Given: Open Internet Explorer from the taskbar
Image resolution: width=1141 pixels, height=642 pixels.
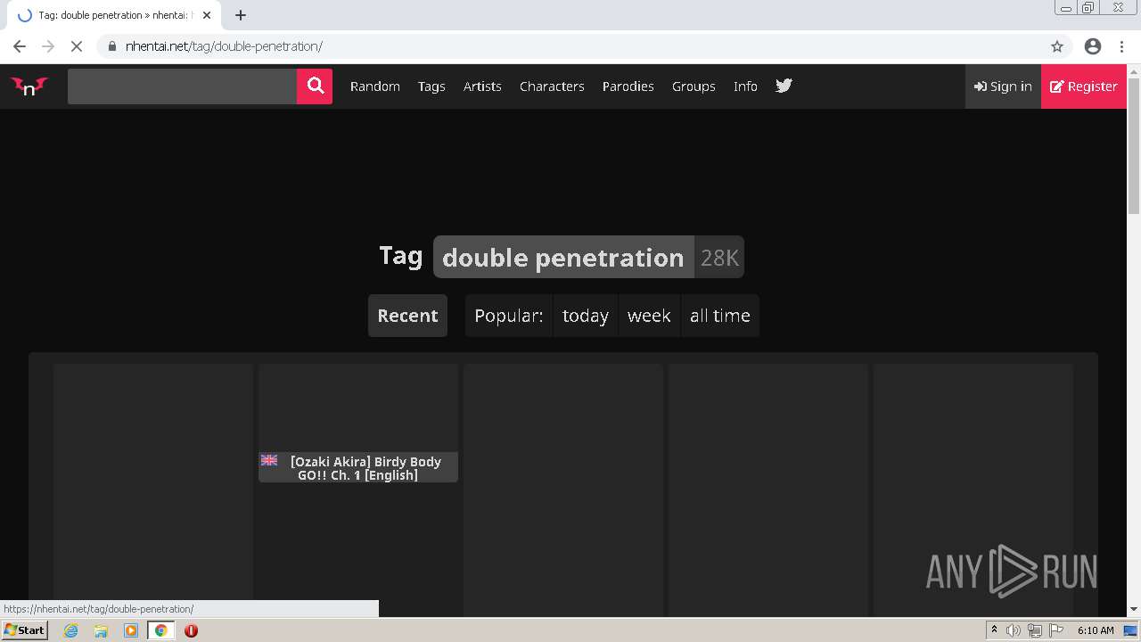Looking at the screenshot, I should coord(70,630).
